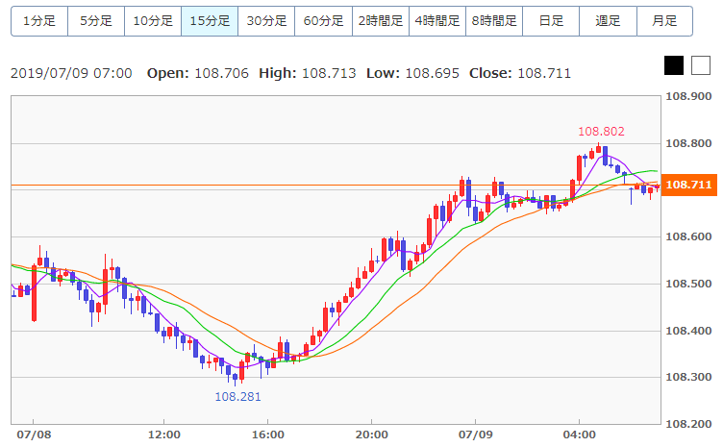
Task: Show the weekly 週足 chart
Action: pos(608,21)
